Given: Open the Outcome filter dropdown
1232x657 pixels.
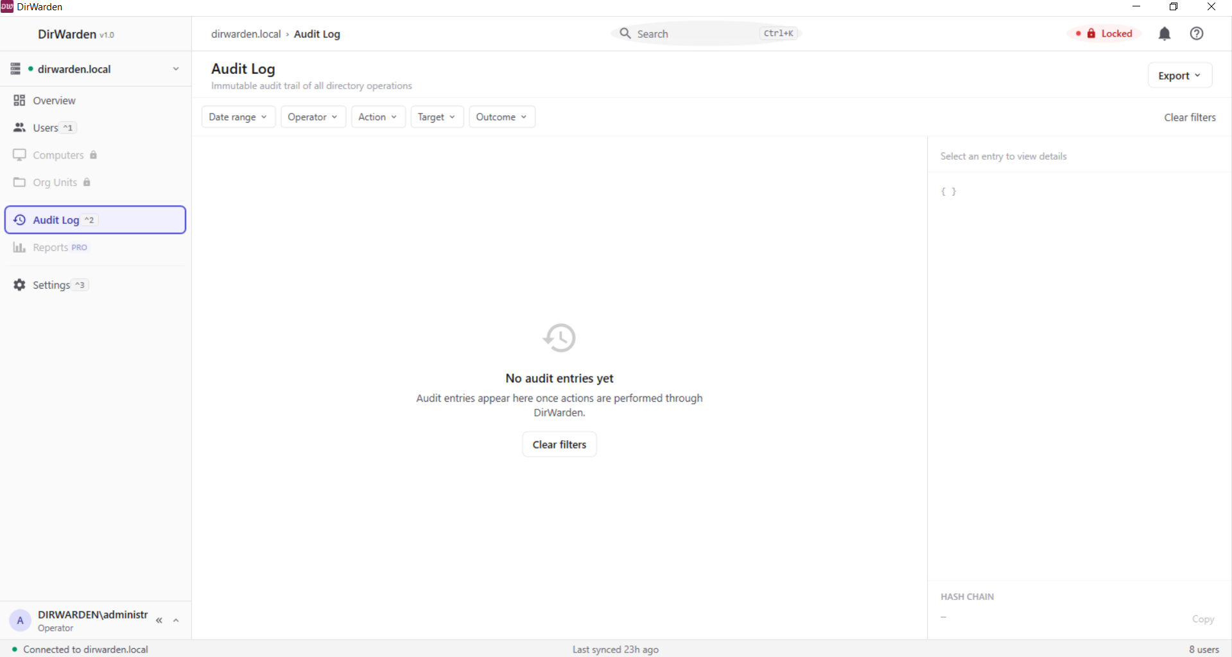Looking at the screenshot, I should pyautogui.click(x=502, y=117).
